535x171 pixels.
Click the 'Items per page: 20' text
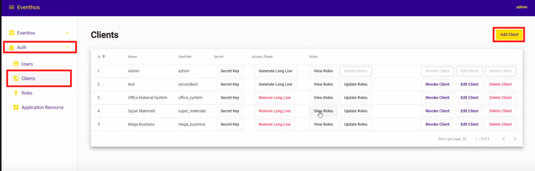click(452, 139)
